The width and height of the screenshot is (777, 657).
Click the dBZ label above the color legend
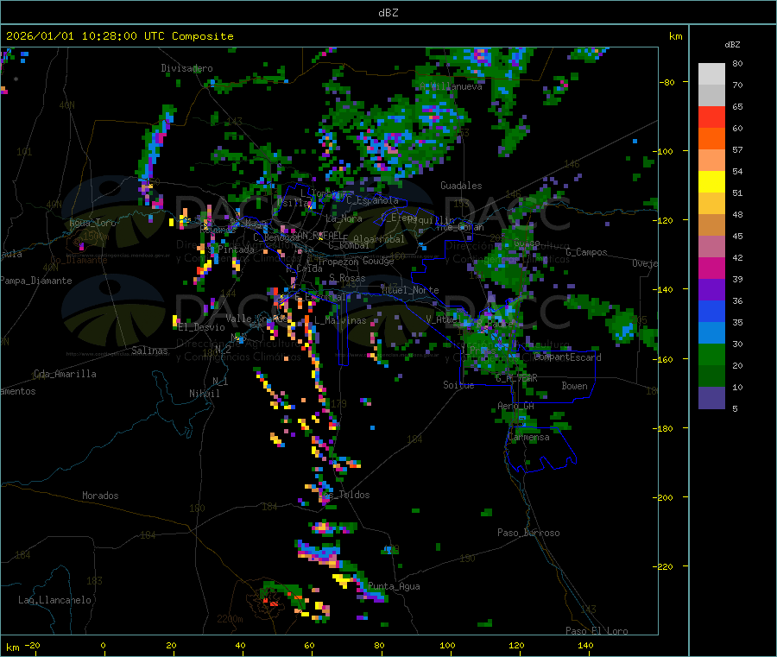coord(732,45)
